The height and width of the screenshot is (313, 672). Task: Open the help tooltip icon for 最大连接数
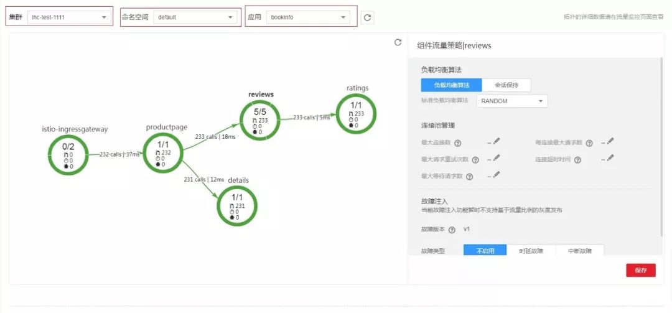point(458,143)
